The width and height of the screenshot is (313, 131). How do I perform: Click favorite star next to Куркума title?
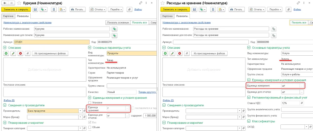coord(19,3)
